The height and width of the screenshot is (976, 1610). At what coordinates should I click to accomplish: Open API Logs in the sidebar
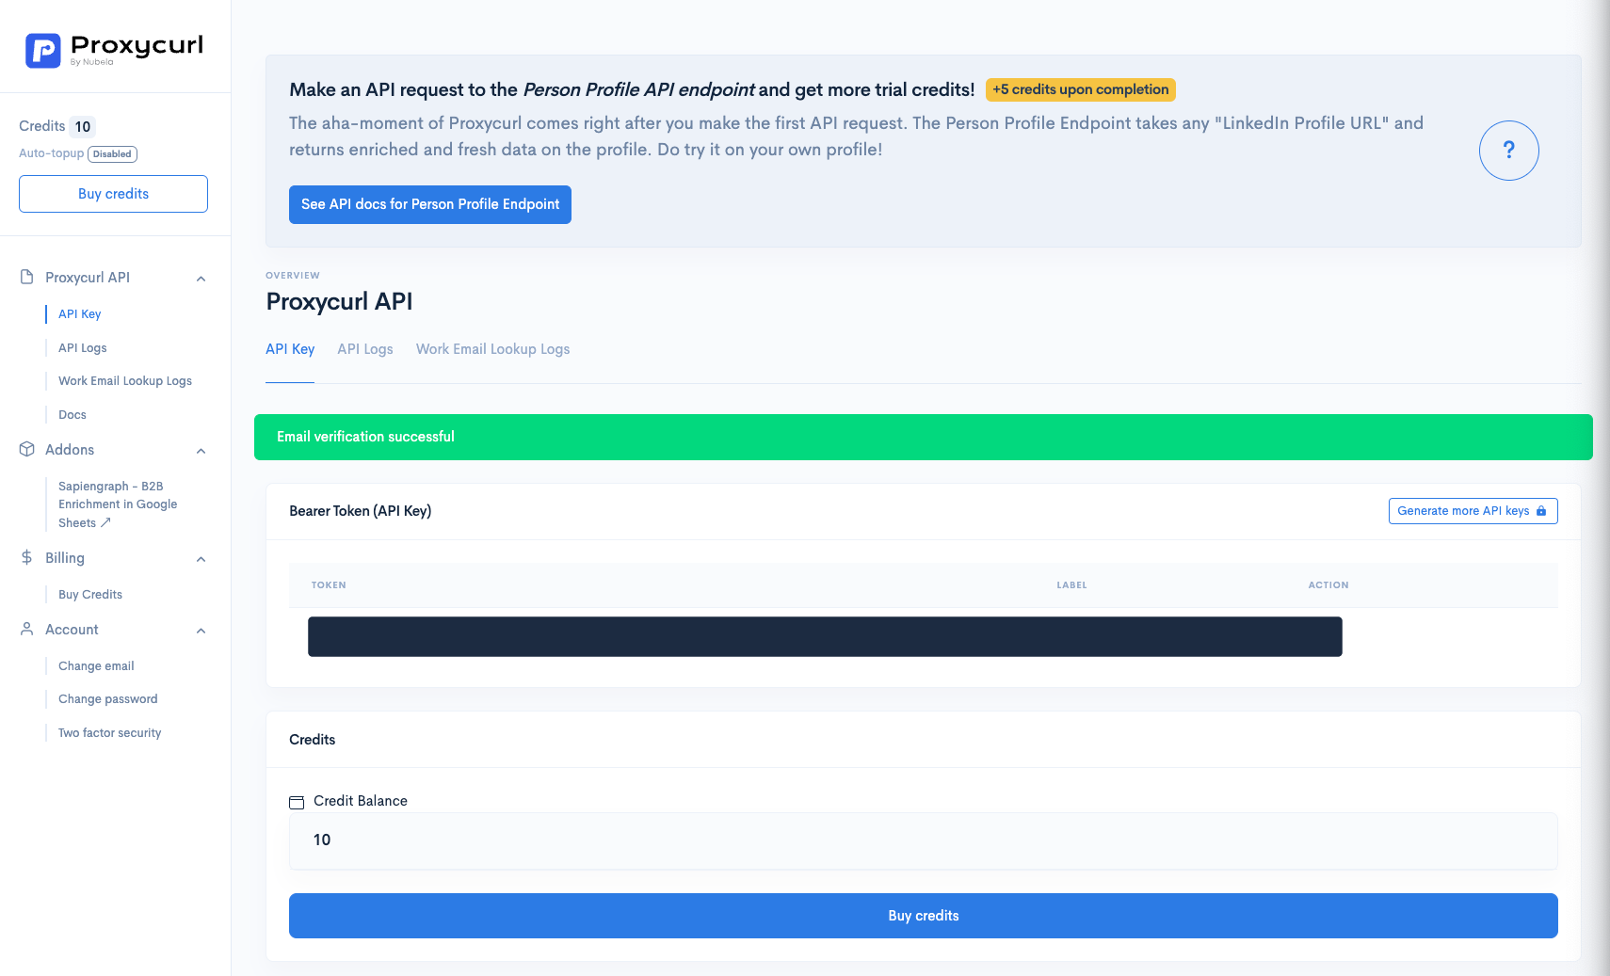coord(83,348)
